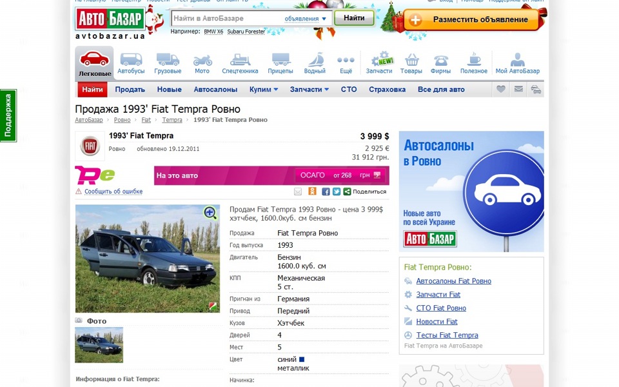Screen dimensions: 619x387
Task: Click the Subaru Forester example link
Action: tap(246, 32)
